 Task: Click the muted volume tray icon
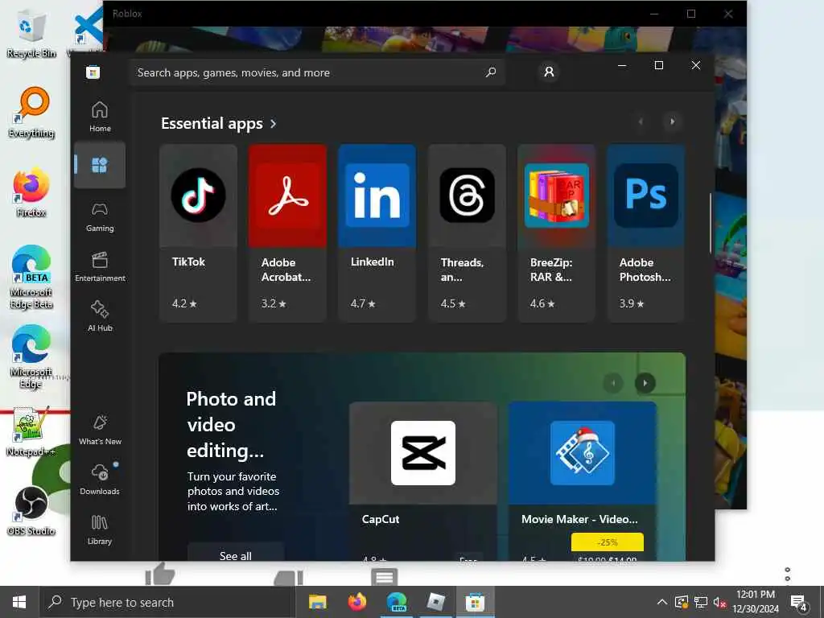(719, 602)
